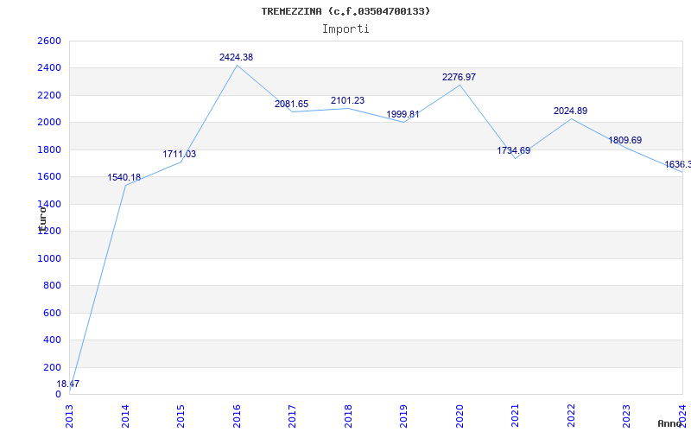
Task: Click x-axis year 2021
Action: click(516, 416)
